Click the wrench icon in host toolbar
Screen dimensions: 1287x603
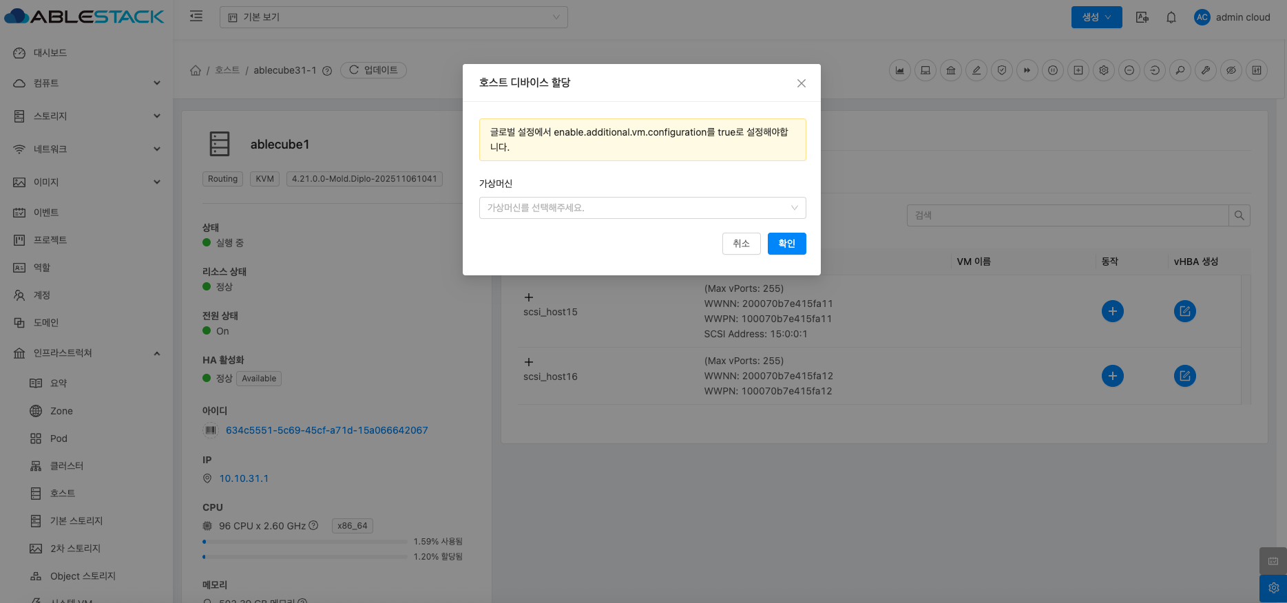[x=1206, y=70]
